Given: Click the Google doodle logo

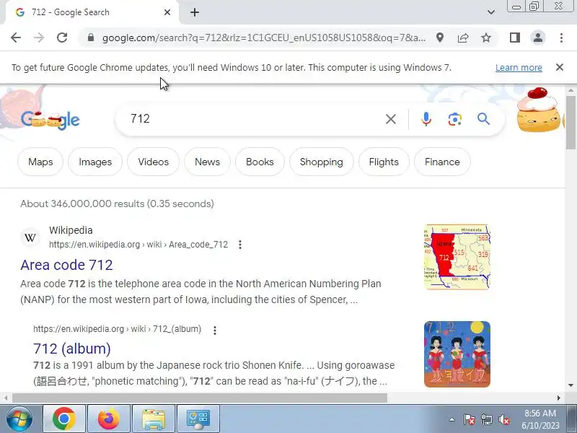Looking at the screenshot, I should click(x=50, y=120).
